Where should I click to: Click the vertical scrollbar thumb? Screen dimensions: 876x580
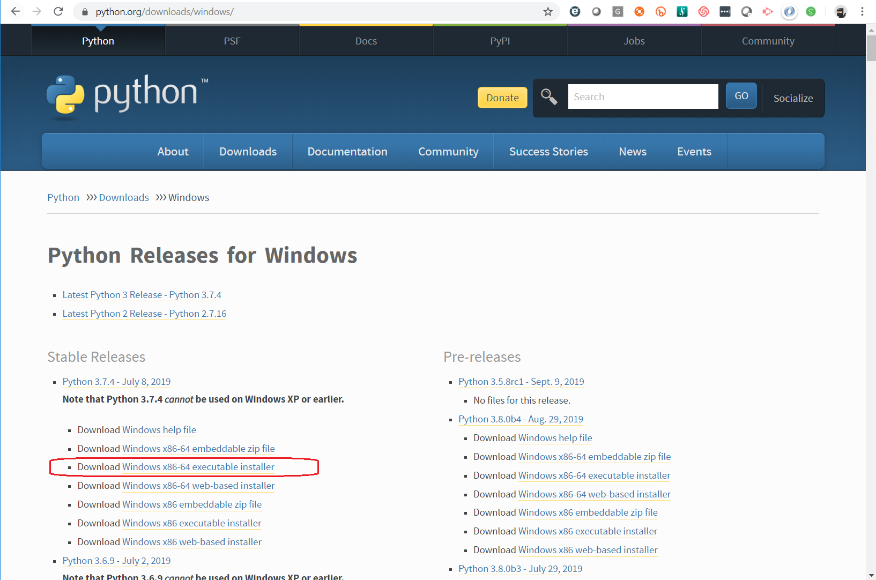click(871, 48)
